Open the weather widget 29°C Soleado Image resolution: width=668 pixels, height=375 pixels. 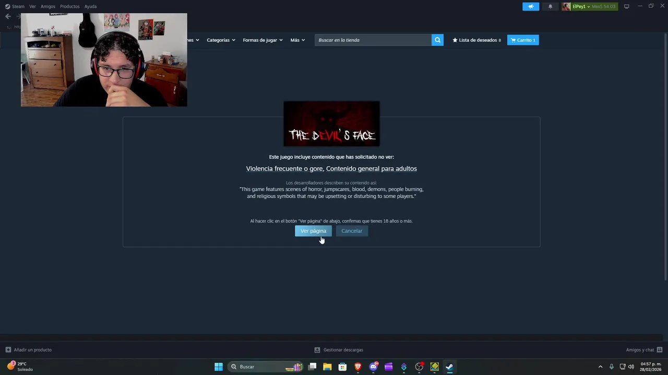tap(21, 367)
